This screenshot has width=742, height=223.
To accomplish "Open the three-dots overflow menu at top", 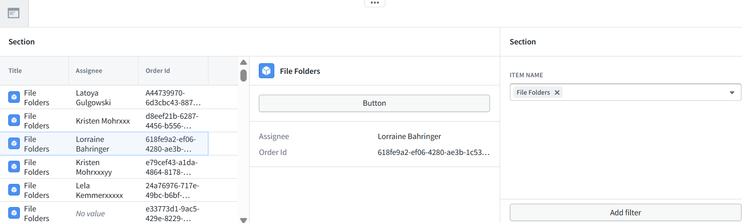I will pyautogui.click(x=375, y=3).
